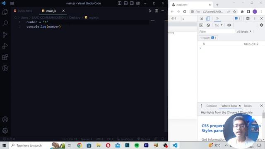Bookmark this page with star icon
The image size is (265, 149).
pyautogui.click(x=235, y=12)
